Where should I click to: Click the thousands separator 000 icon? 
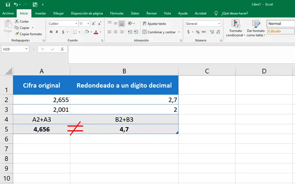click(204, 32)
